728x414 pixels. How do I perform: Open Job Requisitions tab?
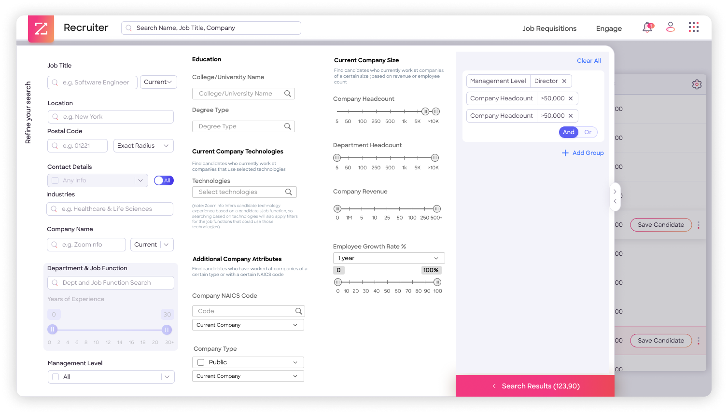(549, 28)
